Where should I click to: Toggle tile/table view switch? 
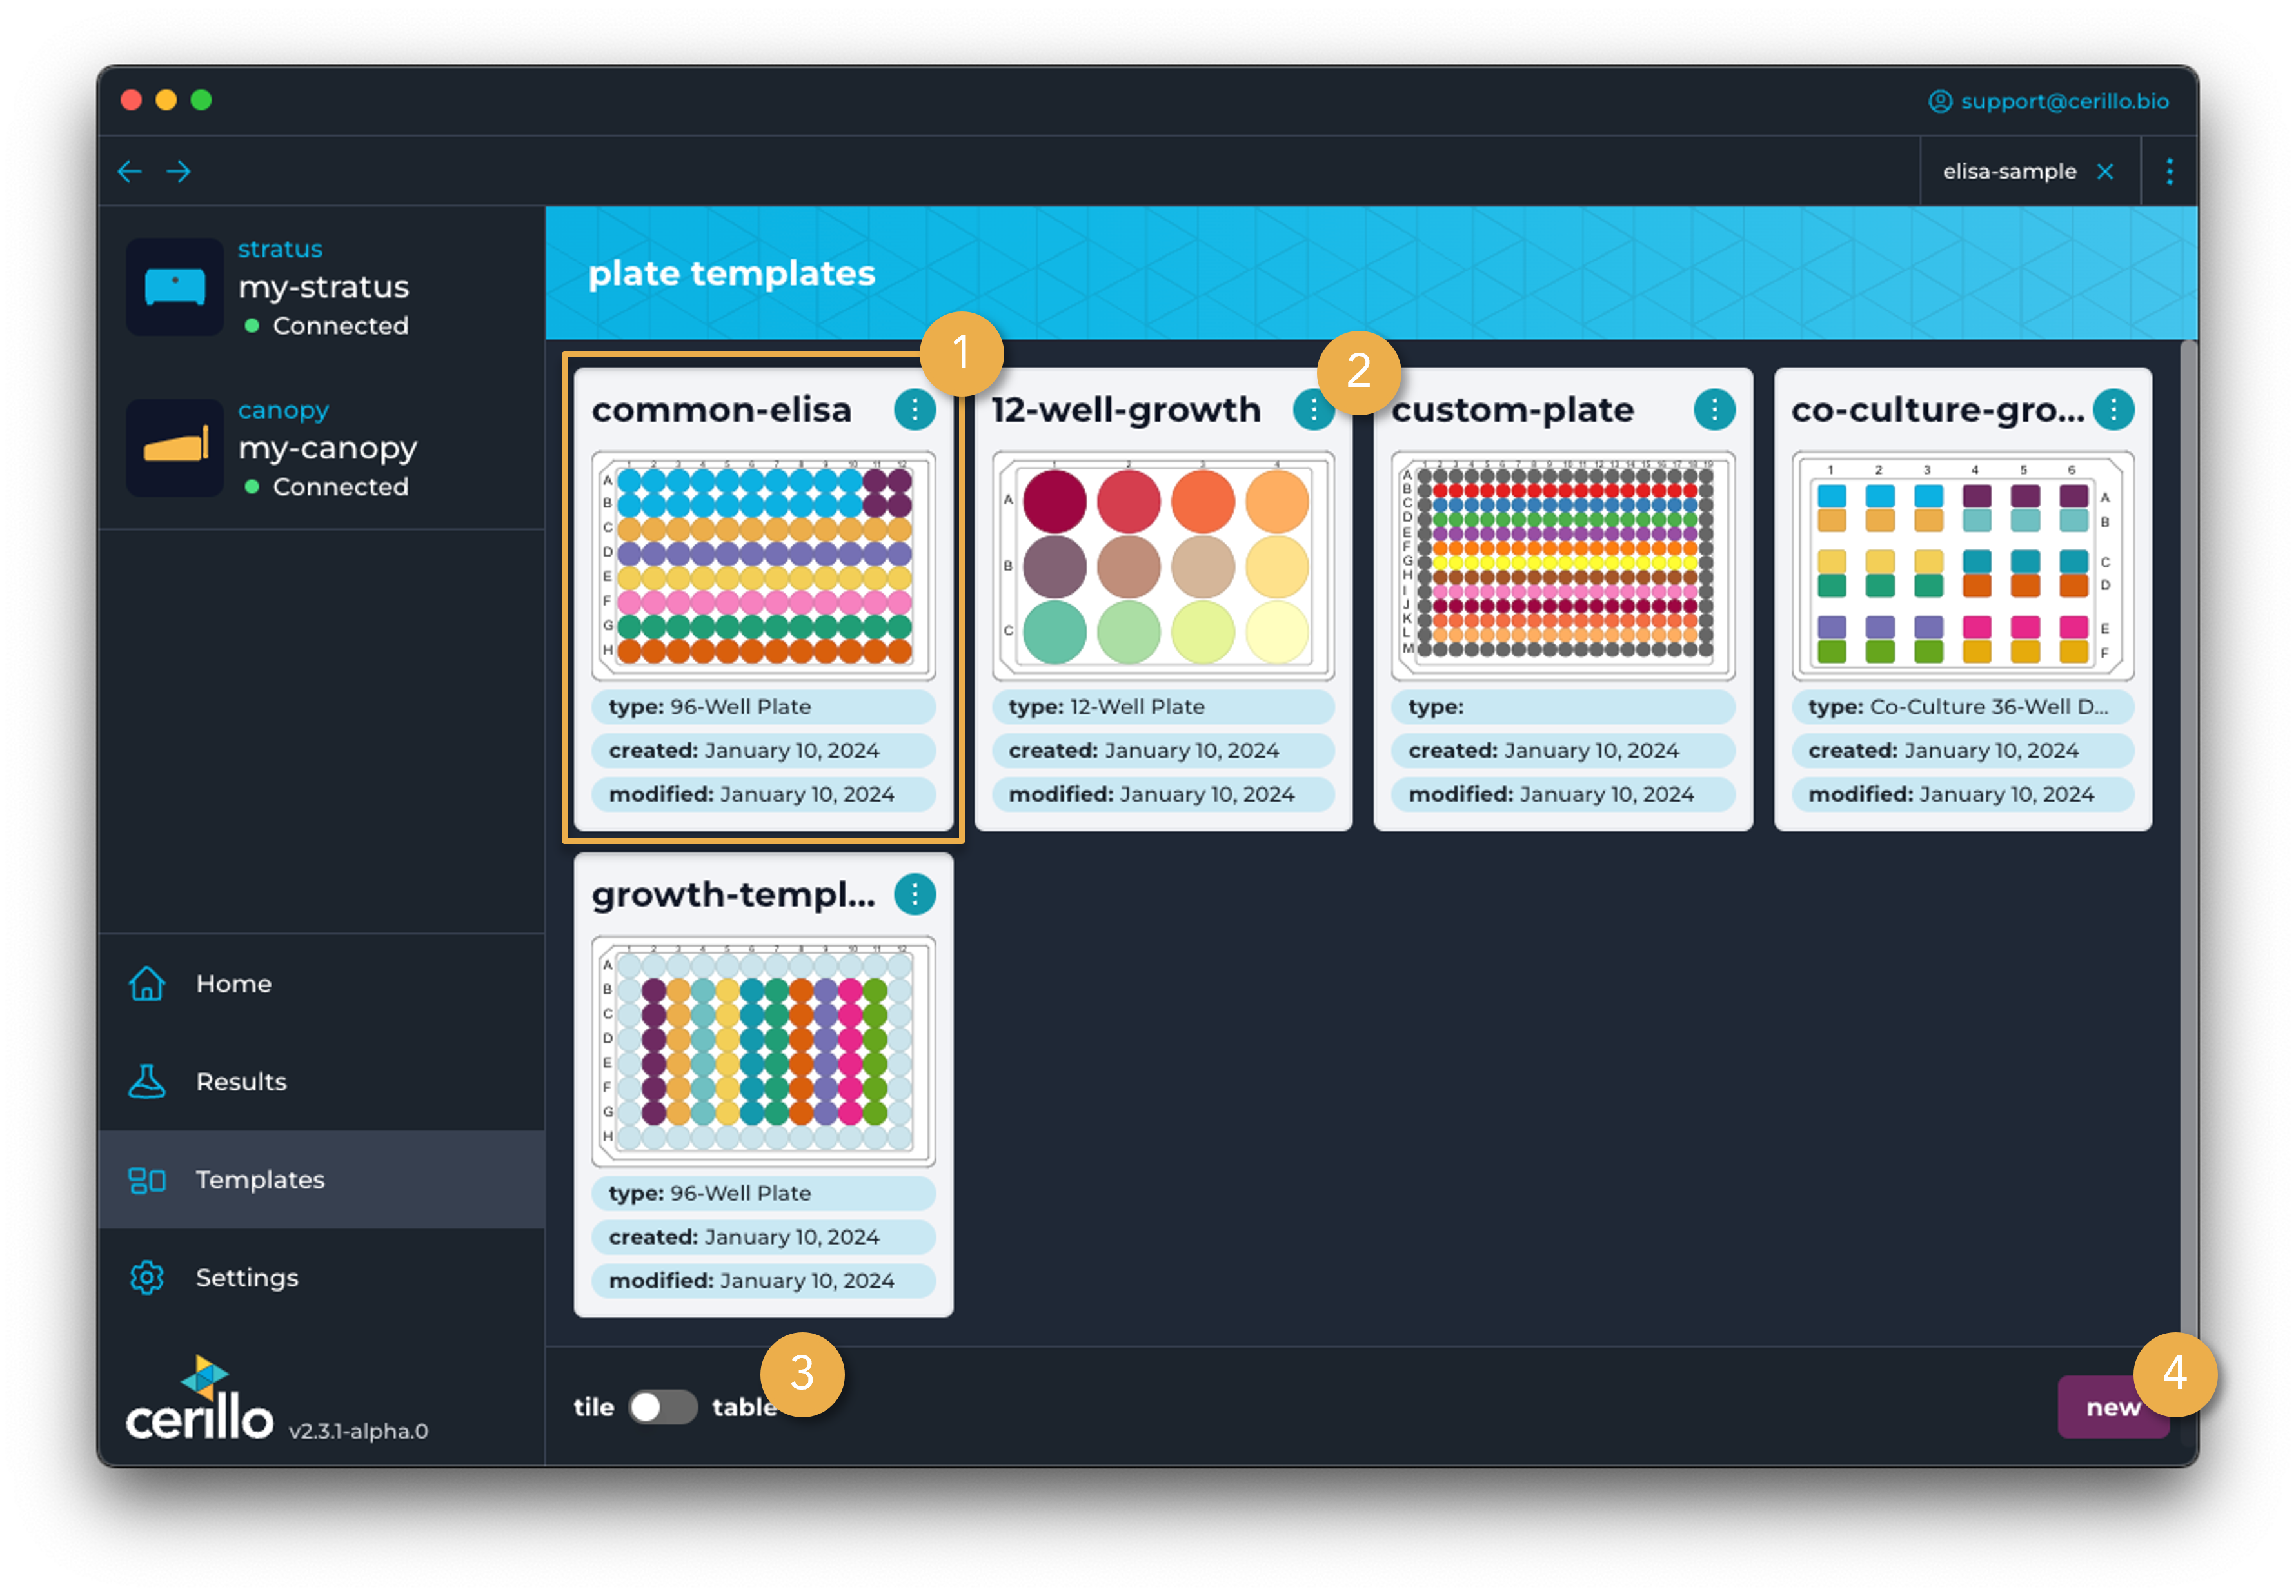pos(662,1407)
